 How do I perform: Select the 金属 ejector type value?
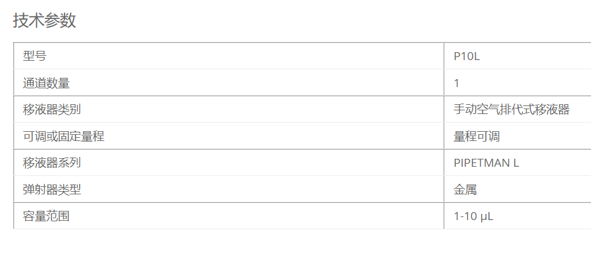tap(465, 190)
